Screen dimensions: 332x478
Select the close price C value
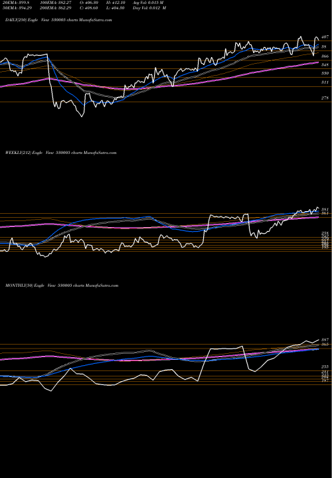tap(89, 8)
